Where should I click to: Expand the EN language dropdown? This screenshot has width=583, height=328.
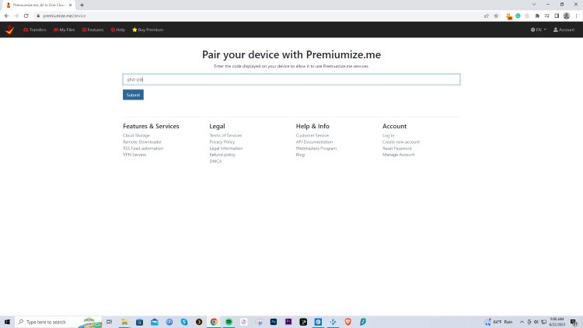(538, 30)
